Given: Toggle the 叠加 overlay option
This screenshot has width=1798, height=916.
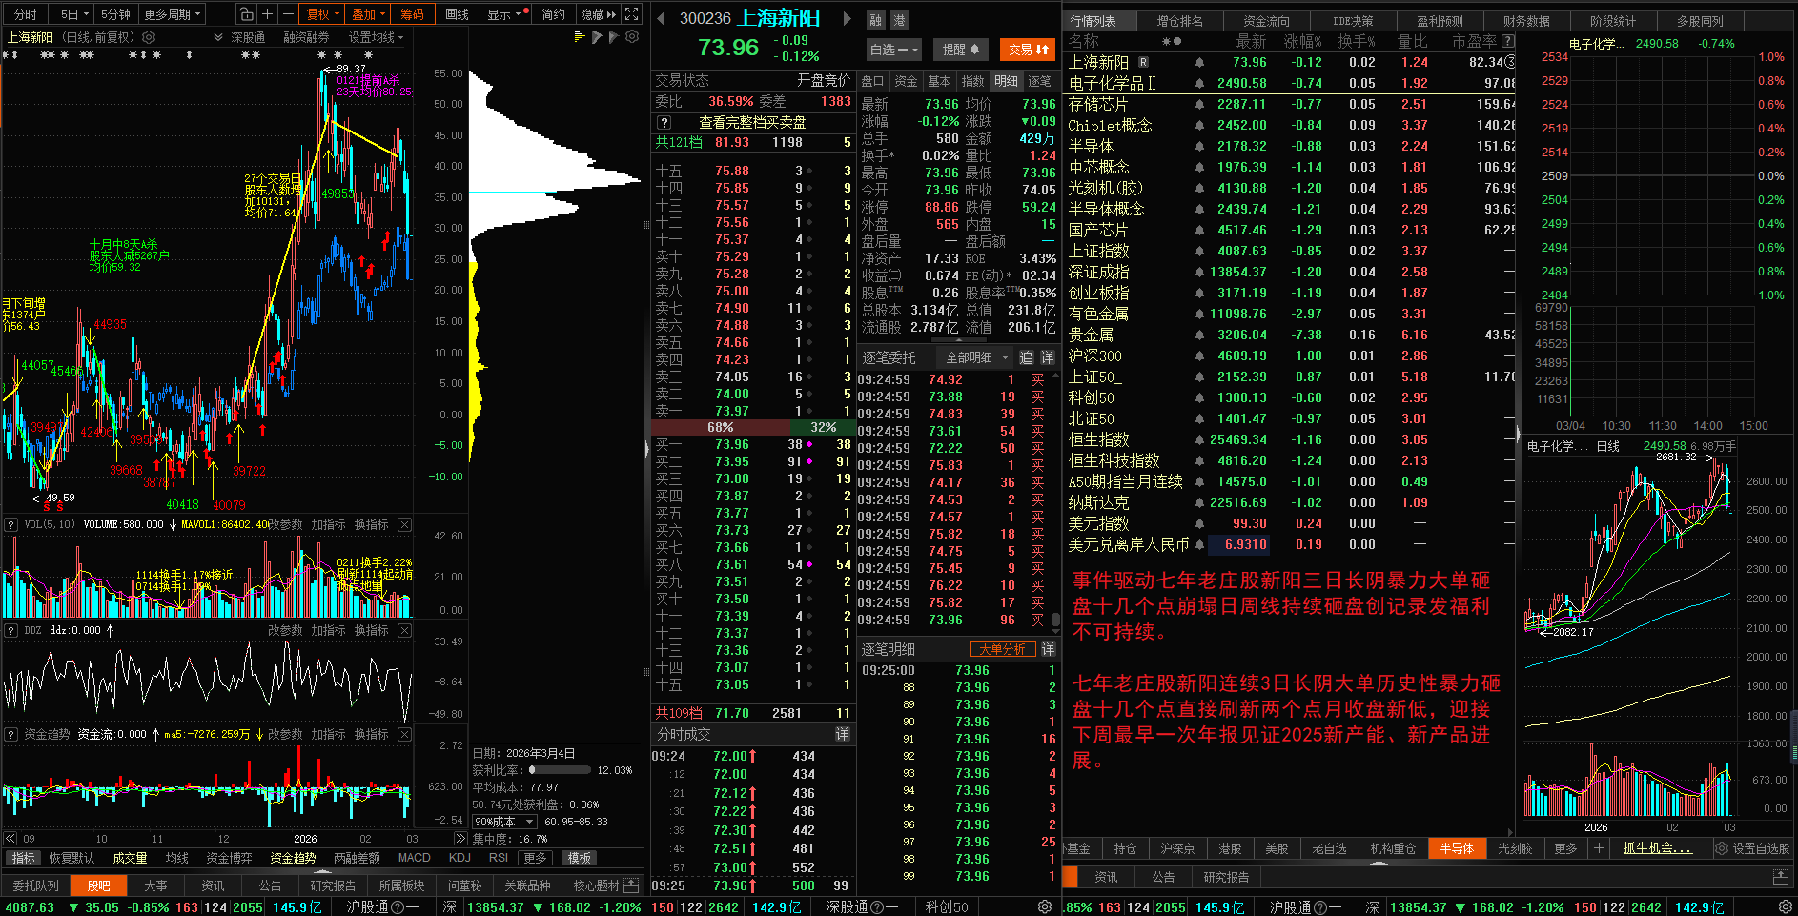Looking at the screenshot, I should [x=368, y=14].
